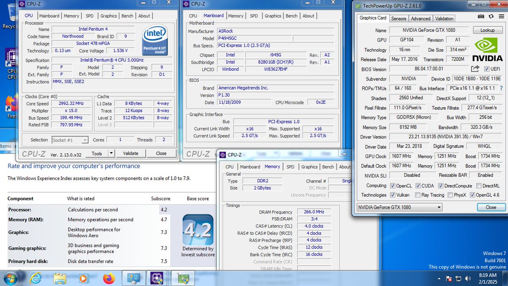Click the Bus Interface question mark icon
This screenshot has height=286, width=508.
coord(501,88)
